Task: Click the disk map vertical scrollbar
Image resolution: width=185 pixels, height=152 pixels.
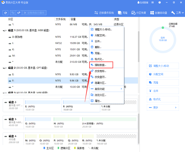Action: (x=139, y=129)
